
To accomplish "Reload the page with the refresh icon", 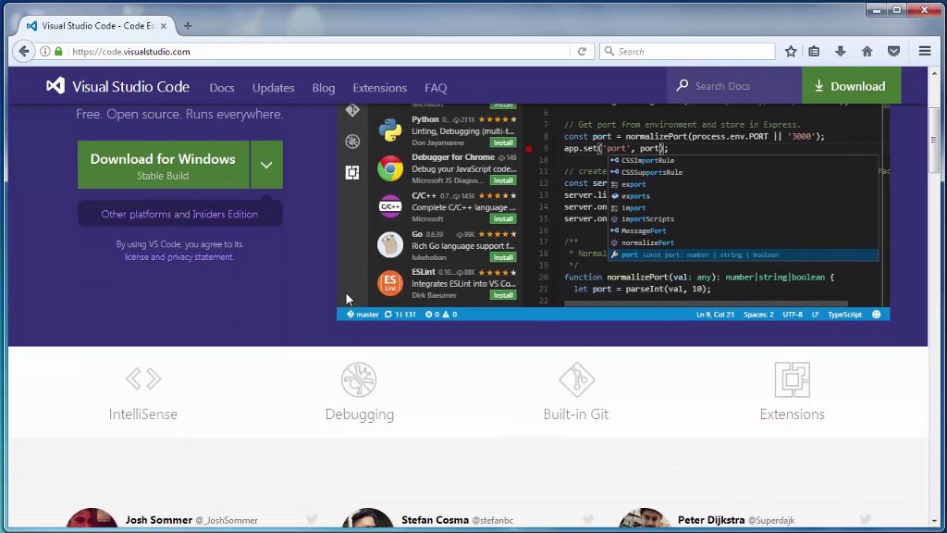I will 582,52.
